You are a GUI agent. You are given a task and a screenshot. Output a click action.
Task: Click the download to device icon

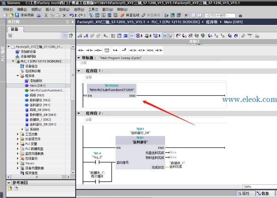point(97,15)
